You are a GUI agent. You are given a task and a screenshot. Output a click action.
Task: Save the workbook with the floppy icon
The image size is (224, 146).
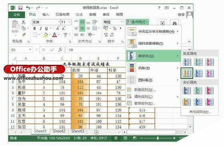coord(20,8)
